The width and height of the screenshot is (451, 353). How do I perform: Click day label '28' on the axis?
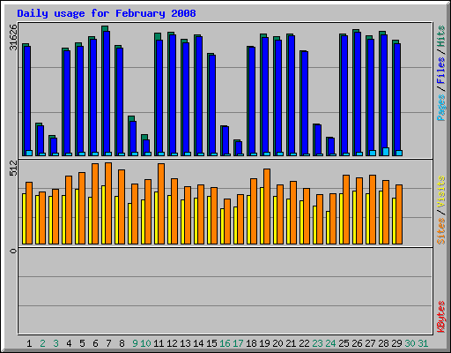[x=383, y=343]
